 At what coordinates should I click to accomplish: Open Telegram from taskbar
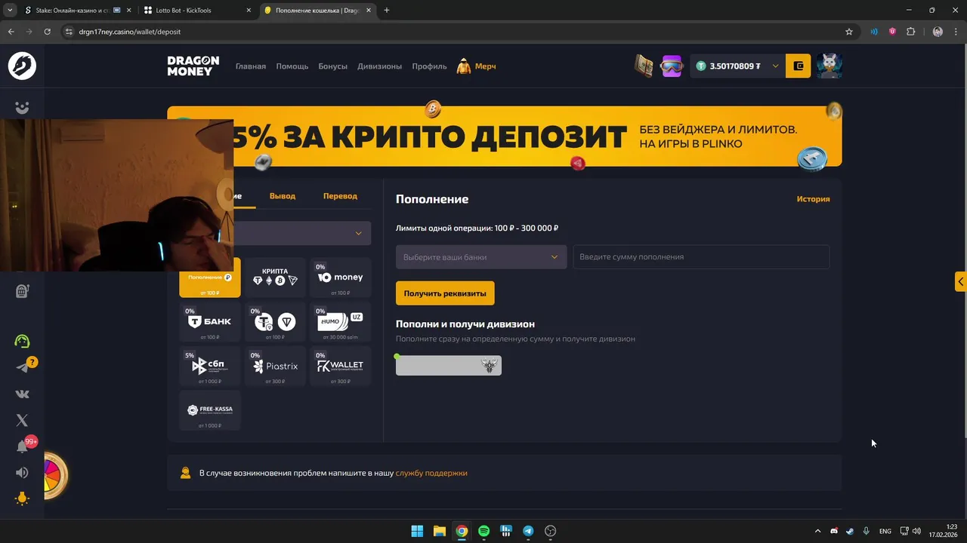coord(528,531)
